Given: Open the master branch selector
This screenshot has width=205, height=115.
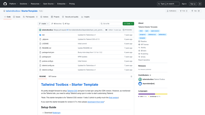Looking at the screenshot, I should [44, 24].
